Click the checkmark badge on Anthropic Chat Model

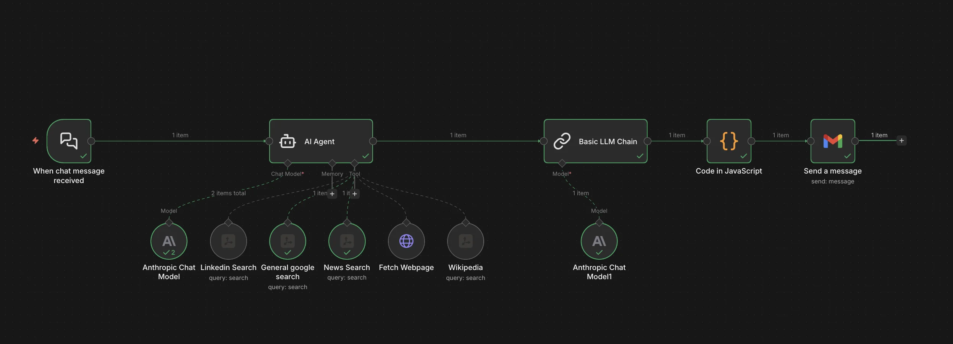[168, 252]
